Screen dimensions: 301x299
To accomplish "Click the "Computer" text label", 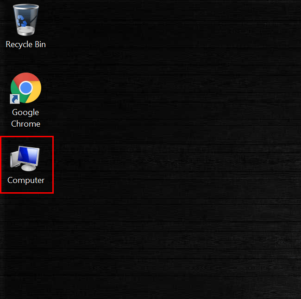I will (26, 180).
